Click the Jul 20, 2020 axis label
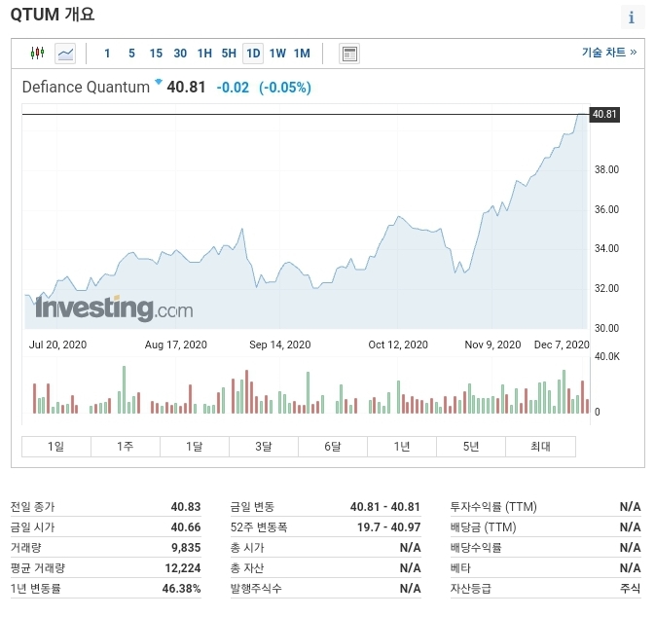 57,345
